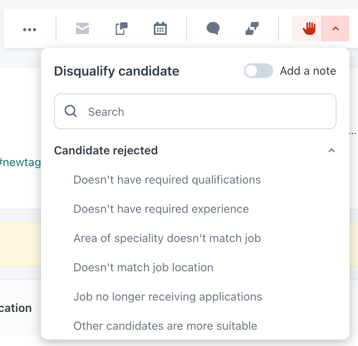Select the copy-to-job icon

pos(121,28)
